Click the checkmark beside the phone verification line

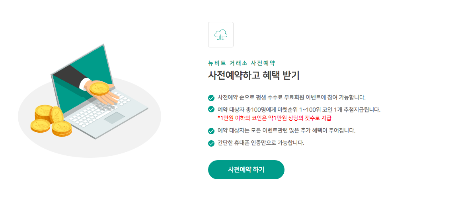(x=211, y=143)
